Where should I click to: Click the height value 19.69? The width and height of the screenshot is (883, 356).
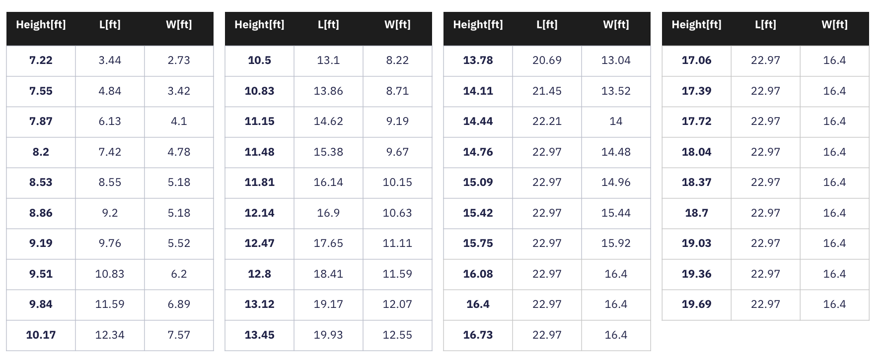696,304
